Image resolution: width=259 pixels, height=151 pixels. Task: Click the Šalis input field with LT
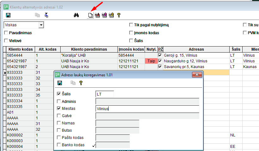click(105, 94)
